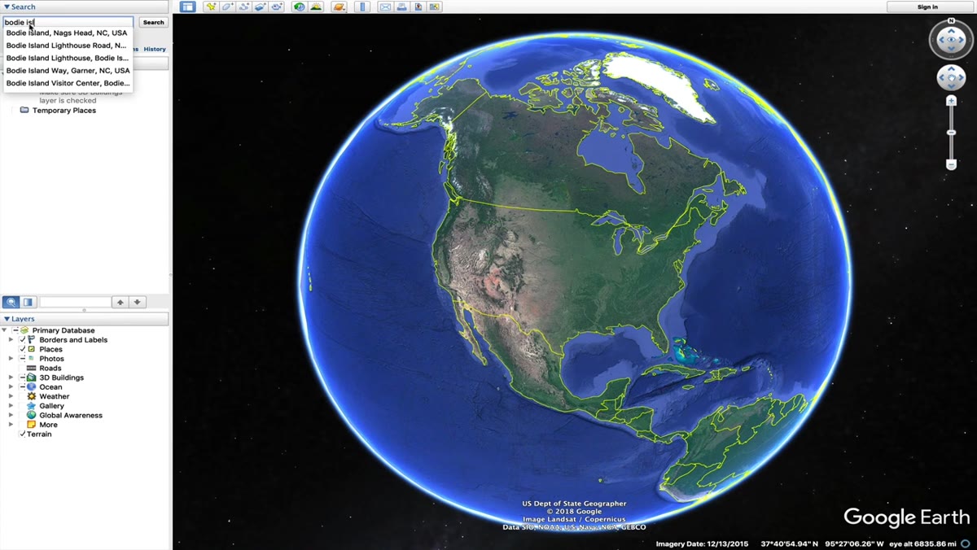Click the zoom slider handle

pos(951,133)
